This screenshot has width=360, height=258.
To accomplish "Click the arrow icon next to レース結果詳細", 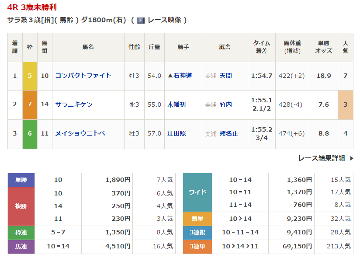I will point(352,158).
